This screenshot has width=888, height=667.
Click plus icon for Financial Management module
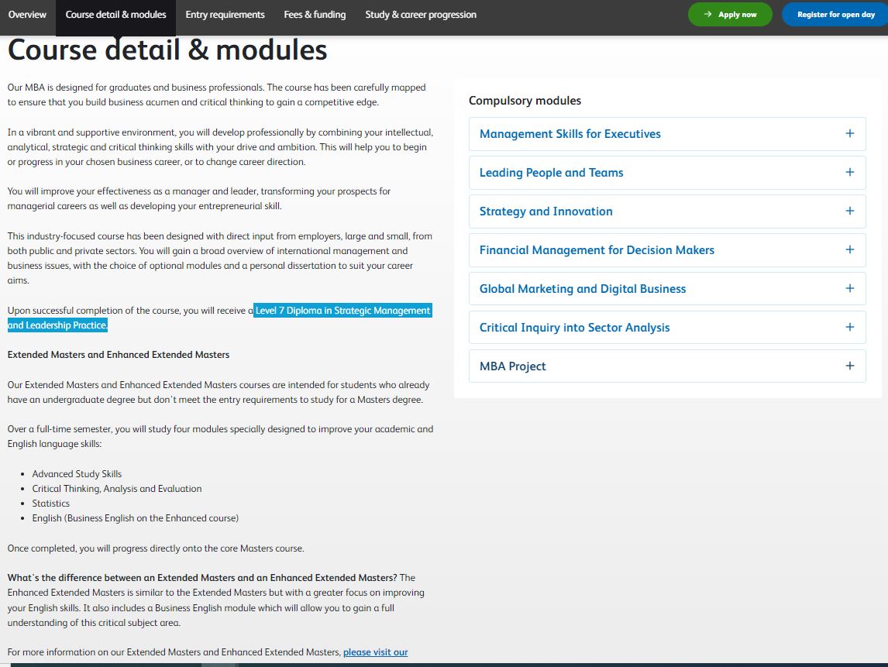click(849, 249)
